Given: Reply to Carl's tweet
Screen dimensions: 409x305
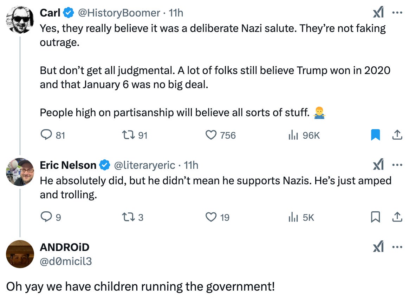Looking at the screenshot, I should 46,135.
